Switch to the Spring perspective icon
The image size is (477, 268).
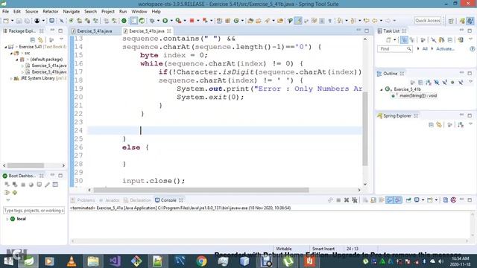tap(462, 21)
